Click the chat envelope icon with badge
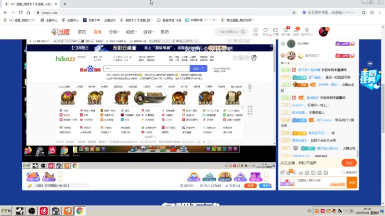 (289, 172)
